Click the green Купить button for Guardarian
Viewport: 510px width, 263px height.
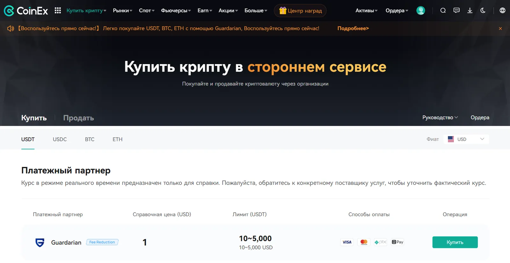pyautogui.click(x=455, y=242)
